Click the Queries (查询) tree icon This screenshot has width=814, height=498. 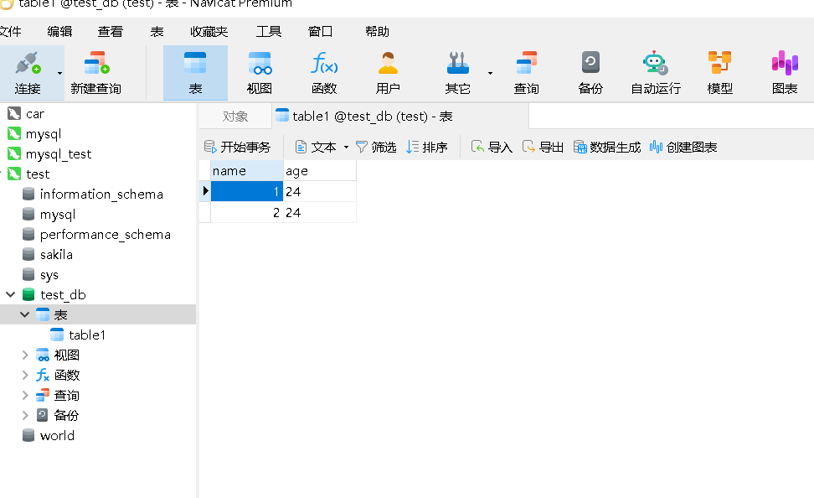[43, 395]
